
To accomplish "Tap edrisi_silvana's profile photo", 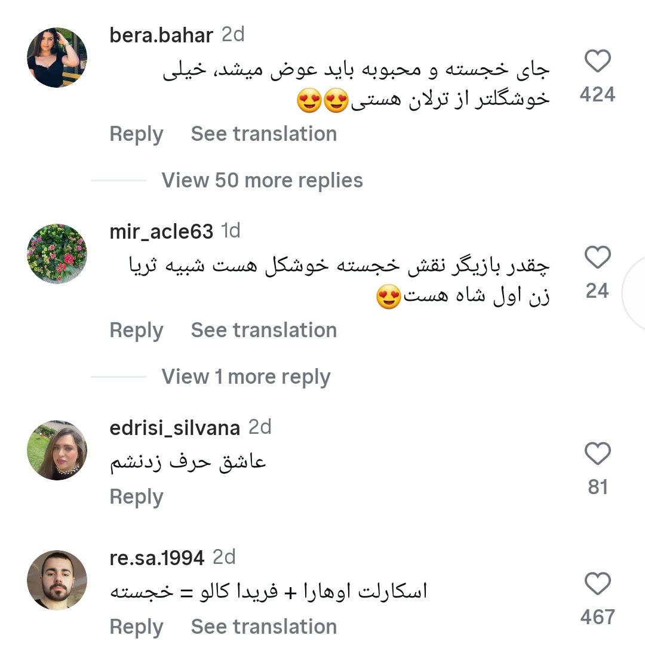I will (x=57, y=450).
